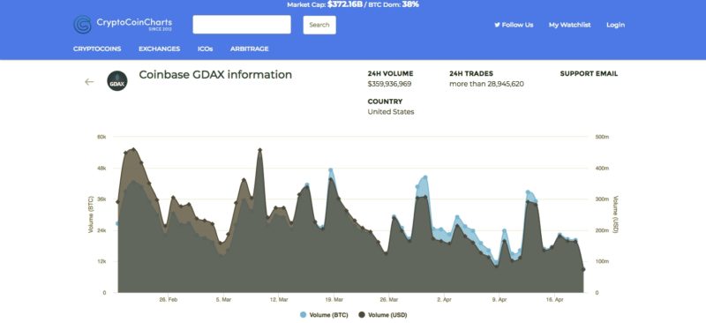Screen dimensions: 706x323
Task: Click the CryptoCoinCharts logo
Action: coord(123,25)
